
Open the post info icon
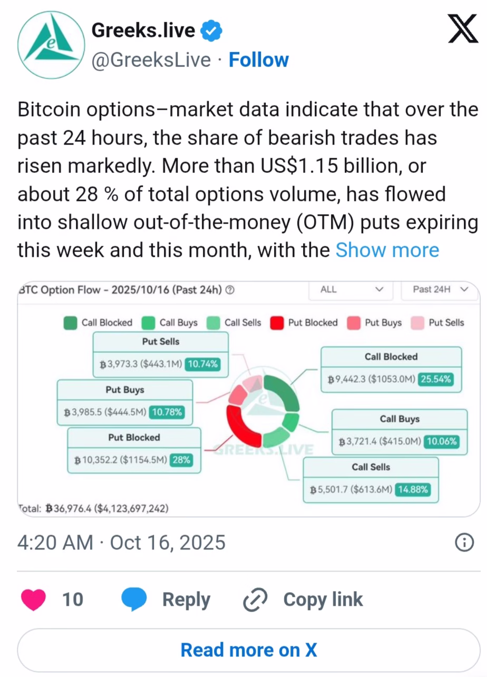click(x=464, y=543)
